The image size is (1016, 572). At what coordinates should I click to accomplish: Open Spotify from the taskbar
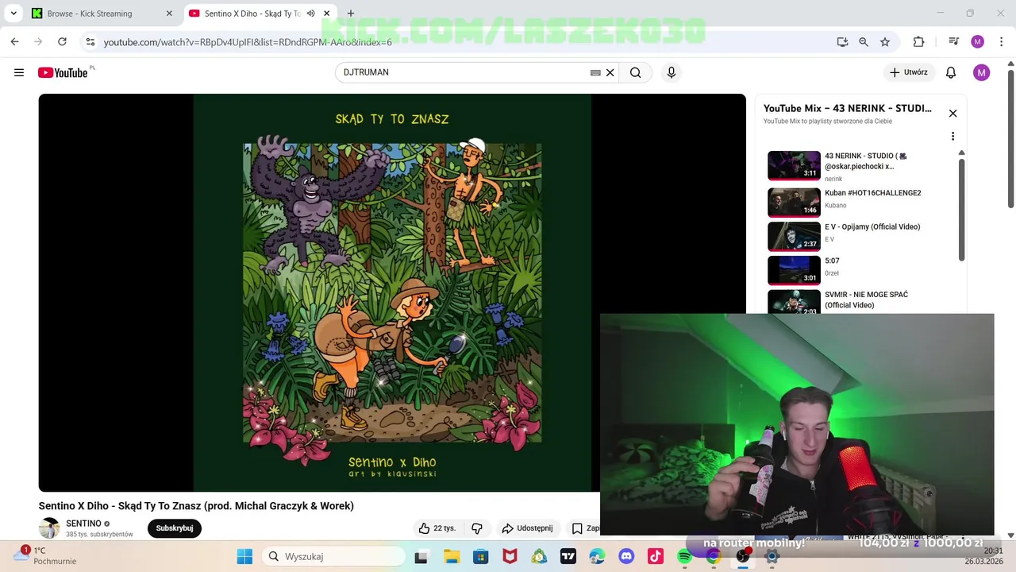tap(684, 557)
